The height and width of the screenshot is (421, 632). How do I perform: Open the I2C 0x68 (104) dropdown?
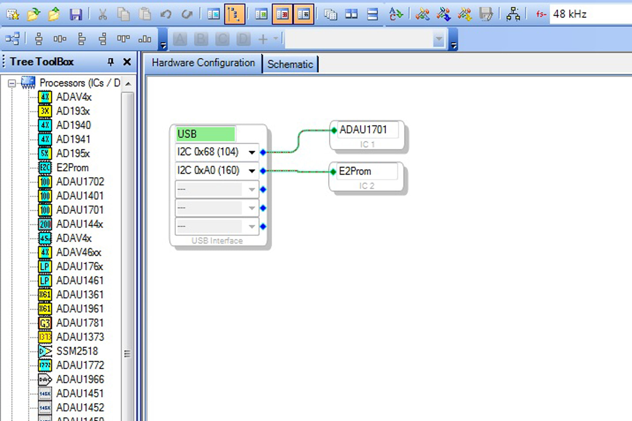pyautogui.click(x=252, y=152)
